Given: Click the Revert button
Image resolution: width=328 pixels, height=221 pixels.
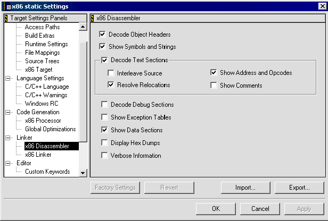Looking at the screenshot, I should pos(169,188).
